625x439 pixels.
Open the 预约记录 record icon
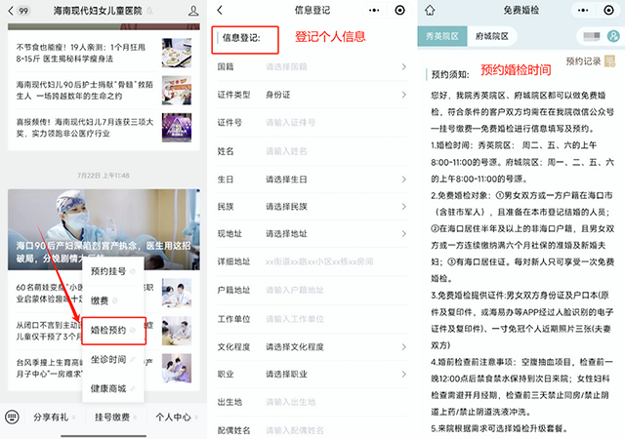[609, 61]
